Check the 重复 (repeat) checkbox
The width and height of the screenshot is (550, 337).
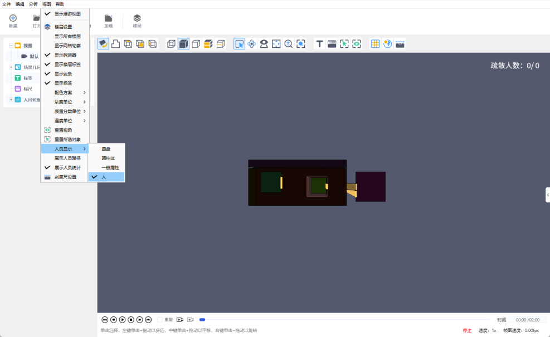pos(160,320)
